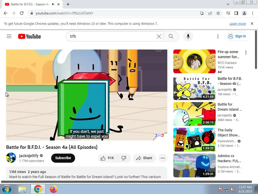Dislike this video
The width and height of the screenshot is (258, 194).
(x=124, y=158)
